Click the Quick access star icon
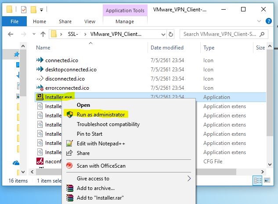Screen dimensions: 278x204 (x=17, y=54)
